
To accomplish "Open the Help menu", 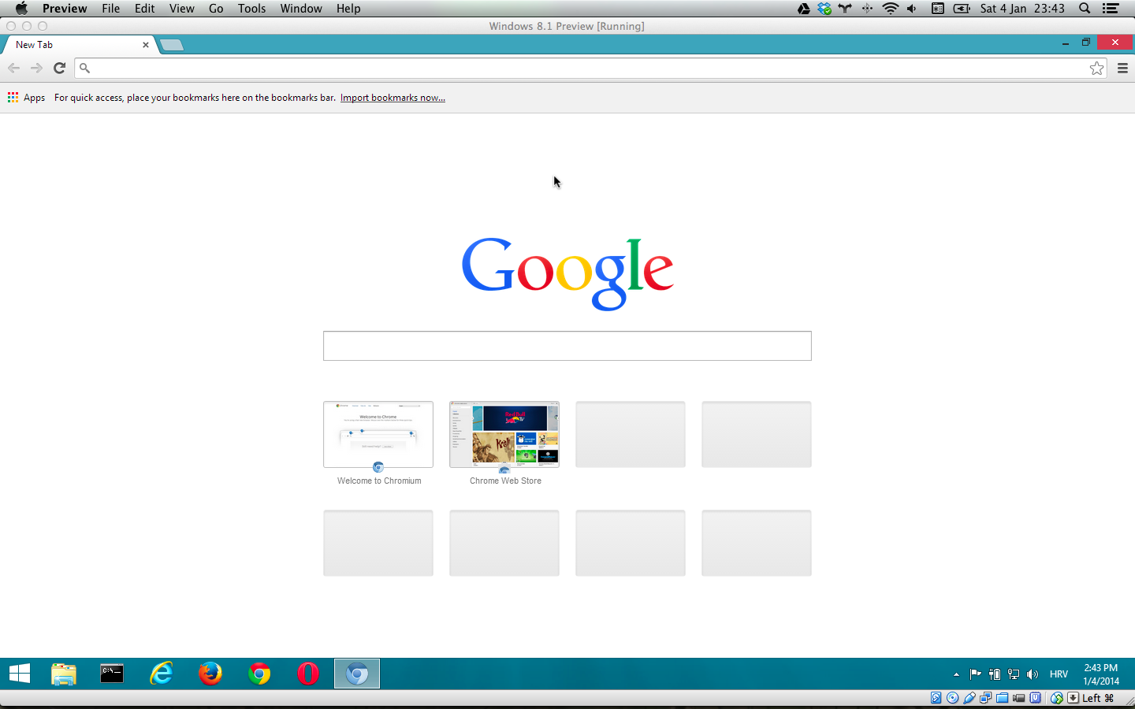I will pos(348,9).
